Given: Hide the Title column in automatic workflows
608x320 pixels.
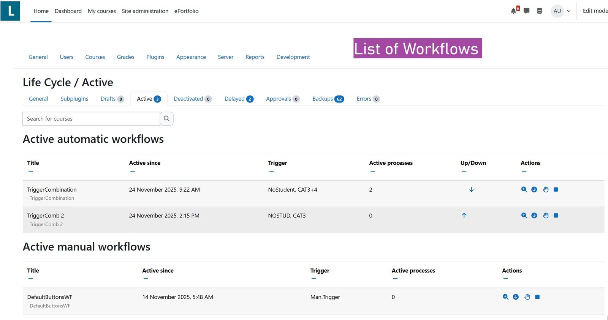Looking at the screenshot, I should click(x=31, y=171).
